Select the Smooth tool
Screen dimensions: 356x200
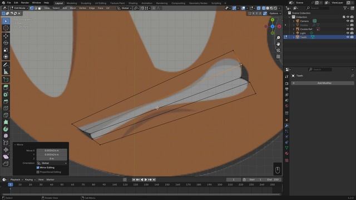[6, 136]
